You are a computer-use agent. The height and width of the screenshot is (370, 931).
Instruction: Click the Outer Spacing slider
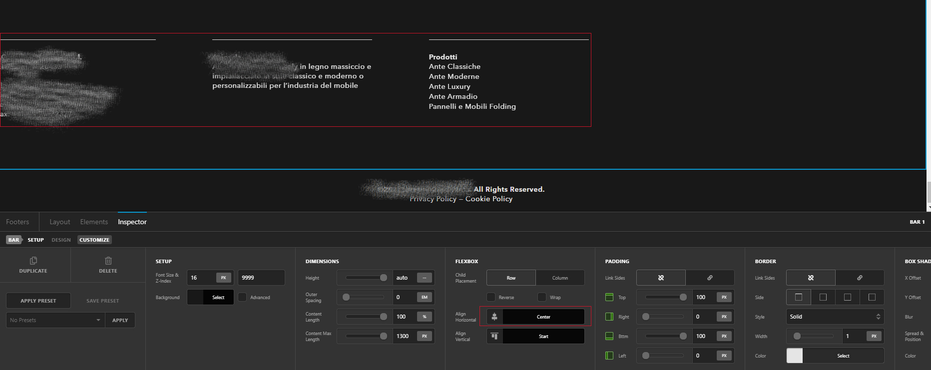(x=365, y=297)
